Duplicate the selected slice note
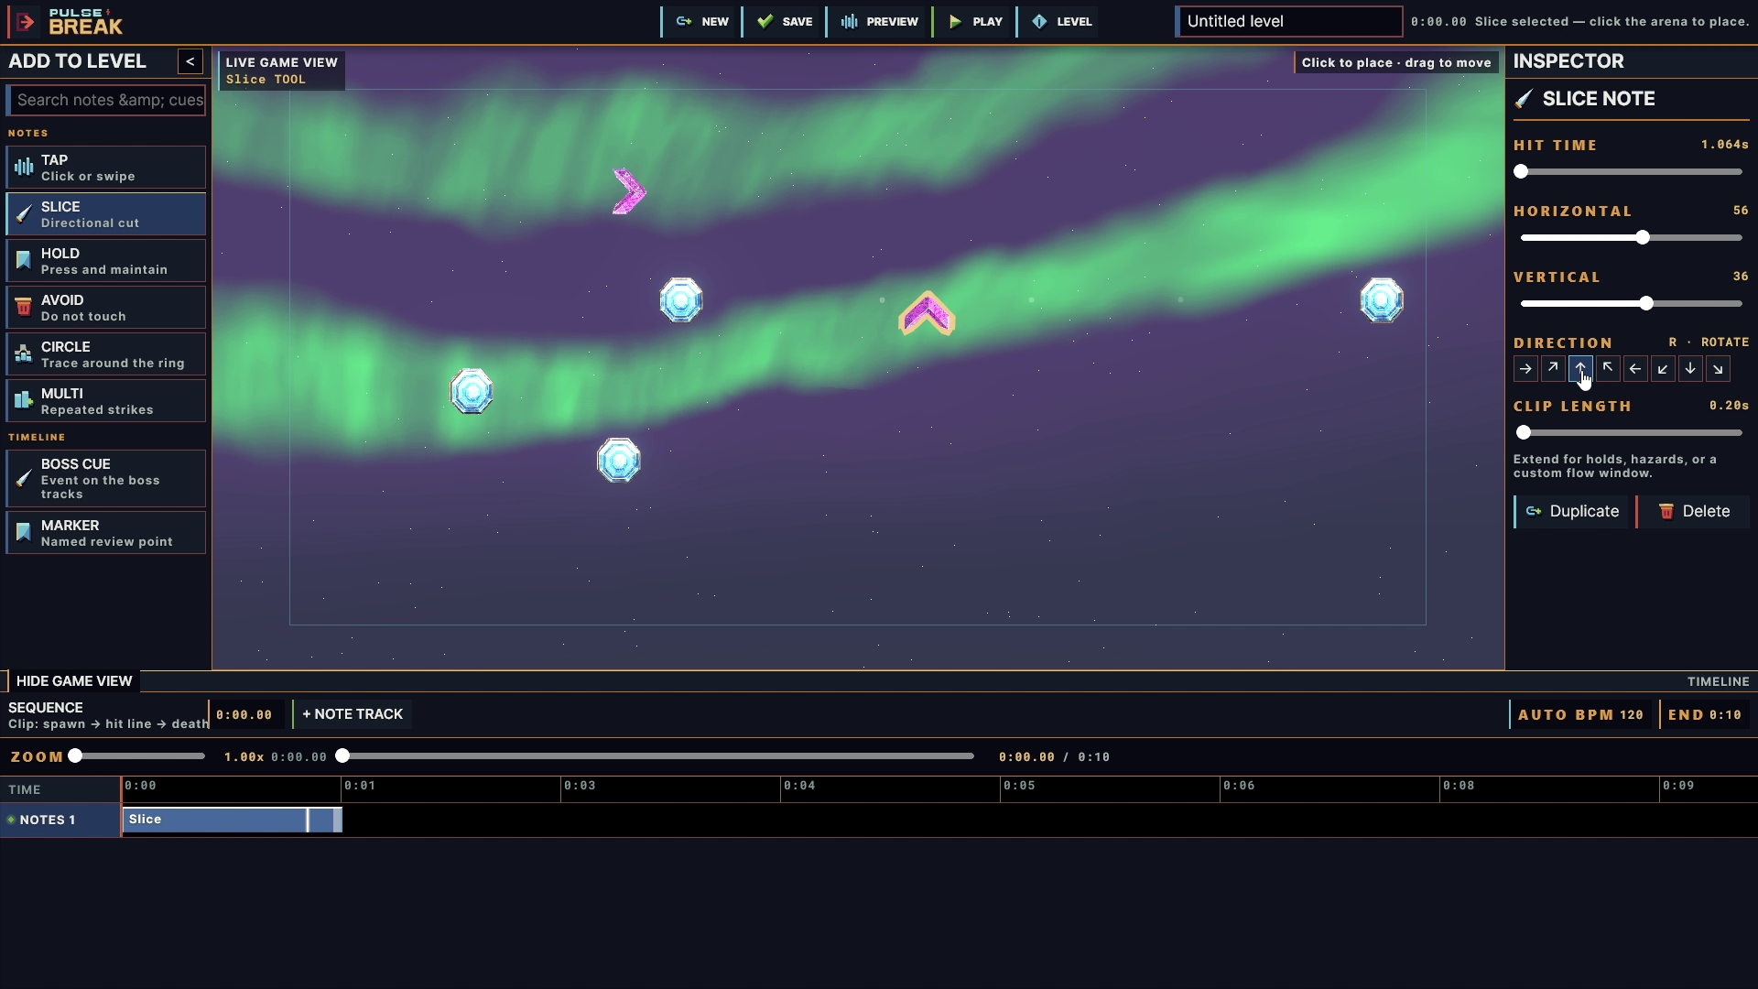The image size is (1758, 989). coord(1573,512)
